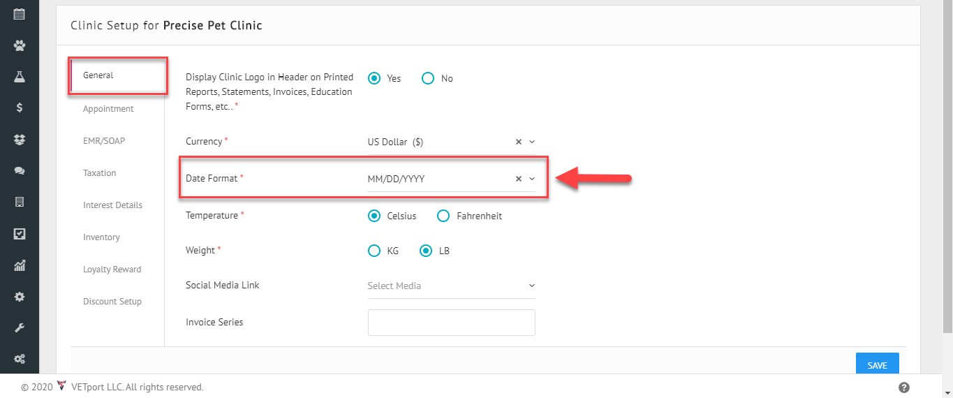Open the stacked boxes inventory icon
Viewport: 953px width, 398px height.
coord(20,140)
